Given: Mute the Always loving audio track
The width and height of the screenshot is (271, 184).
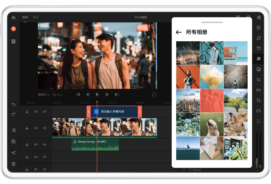Looking at the screenshot, I should [35, 144].
